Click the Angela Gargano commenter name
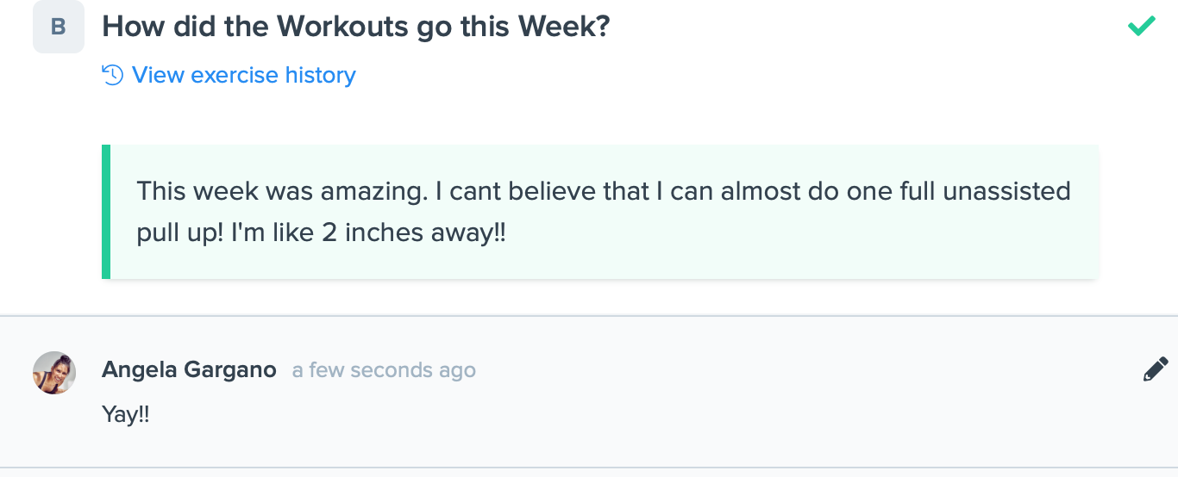The width and height of the screenshot is (1178, 477). tap(189, 370)
